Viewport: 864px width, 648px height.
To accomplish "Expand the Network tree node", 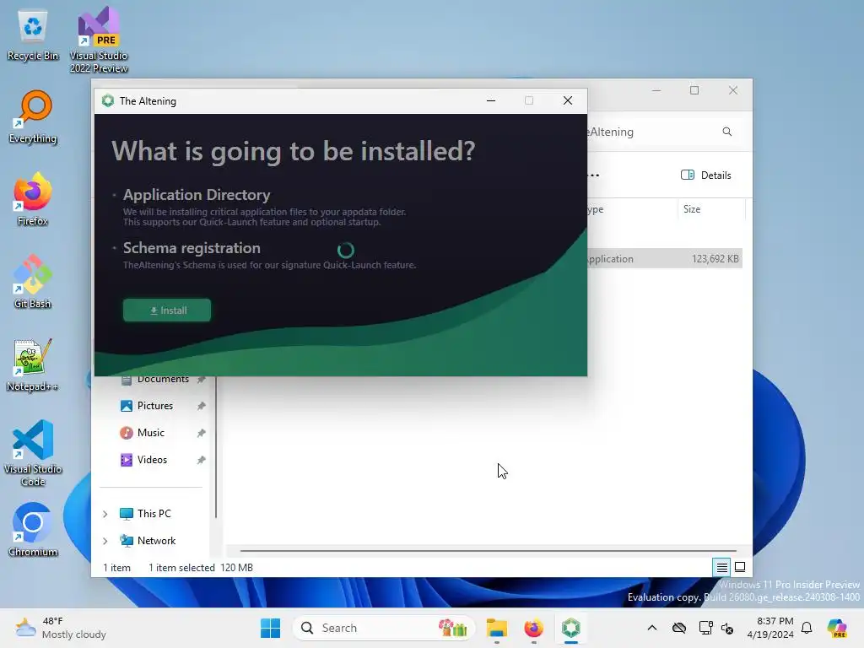I will 105,541.
